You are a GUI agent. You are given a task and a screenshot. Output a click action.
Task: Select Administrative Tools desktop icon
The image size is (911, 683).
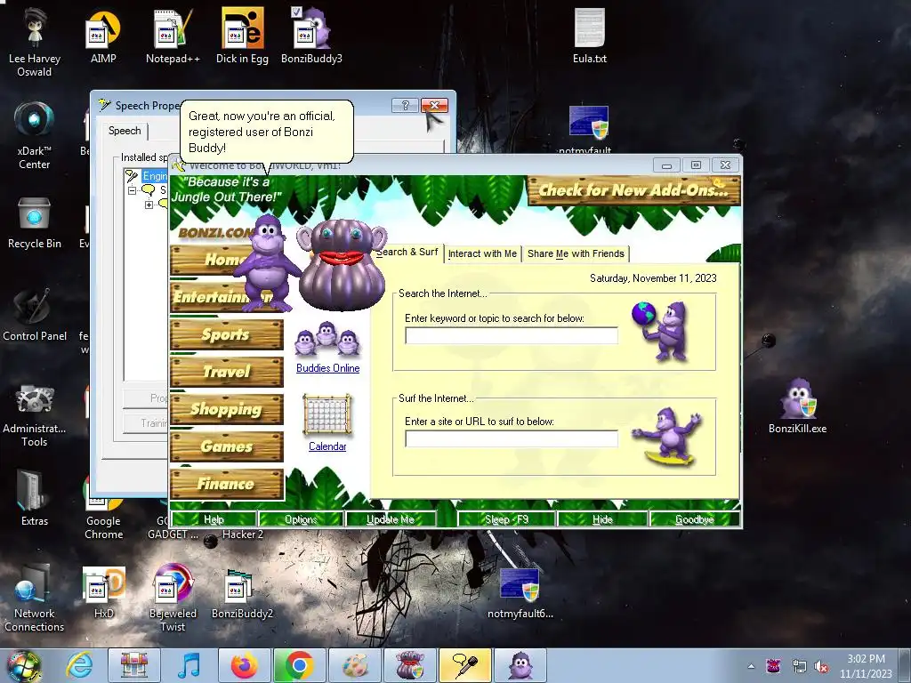click(35, 416)
